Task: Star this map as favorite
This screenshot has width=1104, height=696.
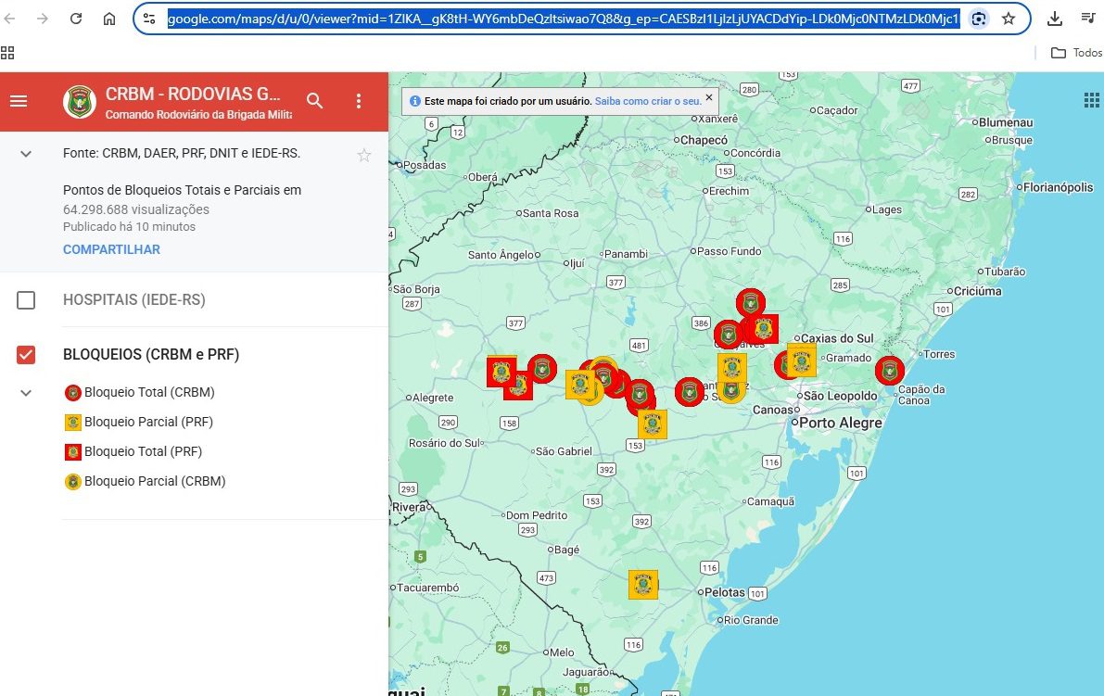Action: [x=364, y=155]
